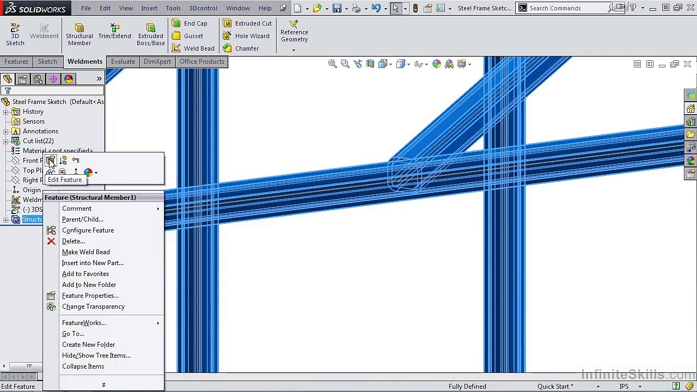Expand more context menu items arrow
The height and width of the screenshot is (392, 697).
click(103, 385)
